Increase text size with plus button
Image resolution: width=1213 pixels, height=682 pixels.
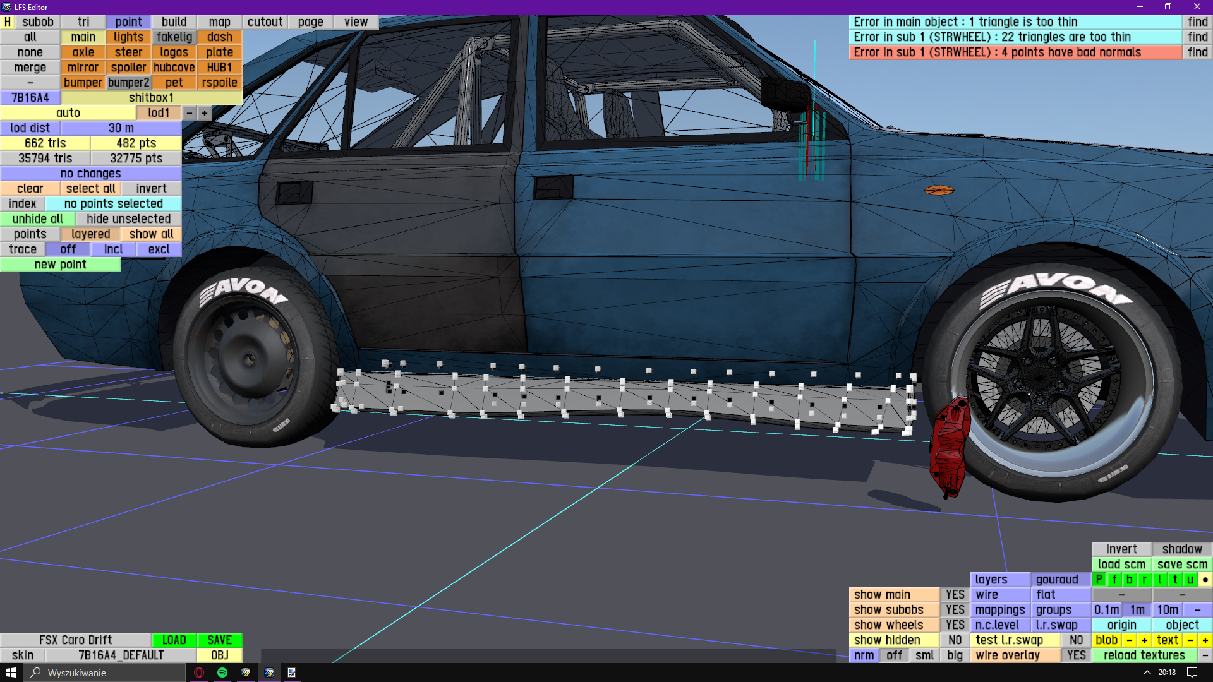tap(1205, 640)
